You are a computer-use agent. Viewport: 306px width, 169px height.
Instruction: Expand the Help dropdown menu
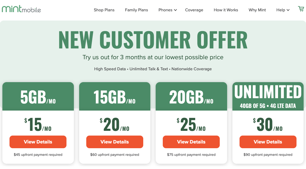[x=283, y=10]
